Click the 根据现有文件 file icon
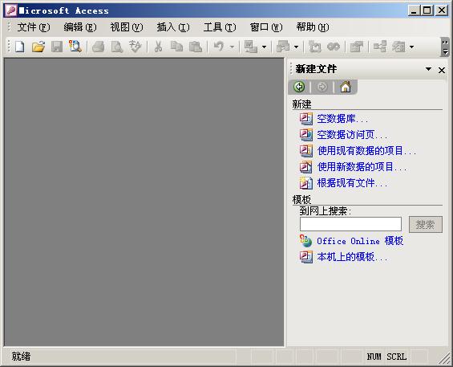453x367 pixels. tap(305, 182)
